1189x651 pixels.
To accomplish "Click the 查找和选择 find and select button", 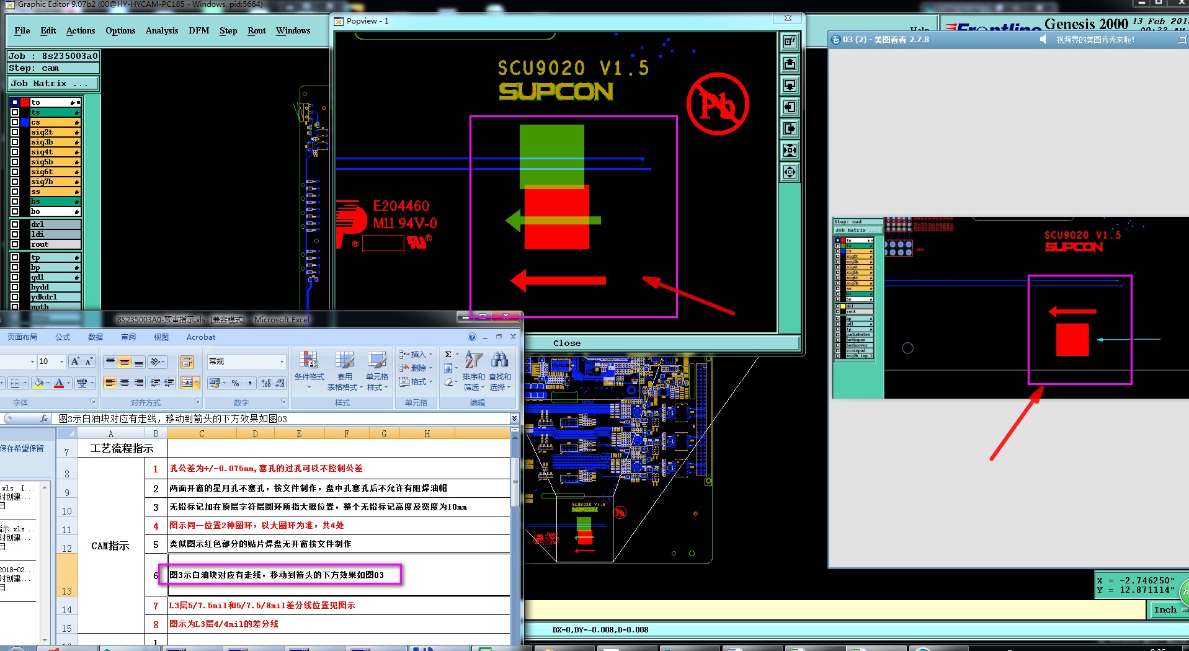I will [500, 371].
